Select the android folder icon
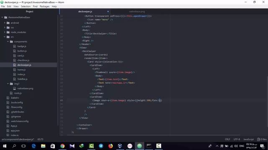The width and height of the screenshot is (268, 150). (x=8, y=23)
